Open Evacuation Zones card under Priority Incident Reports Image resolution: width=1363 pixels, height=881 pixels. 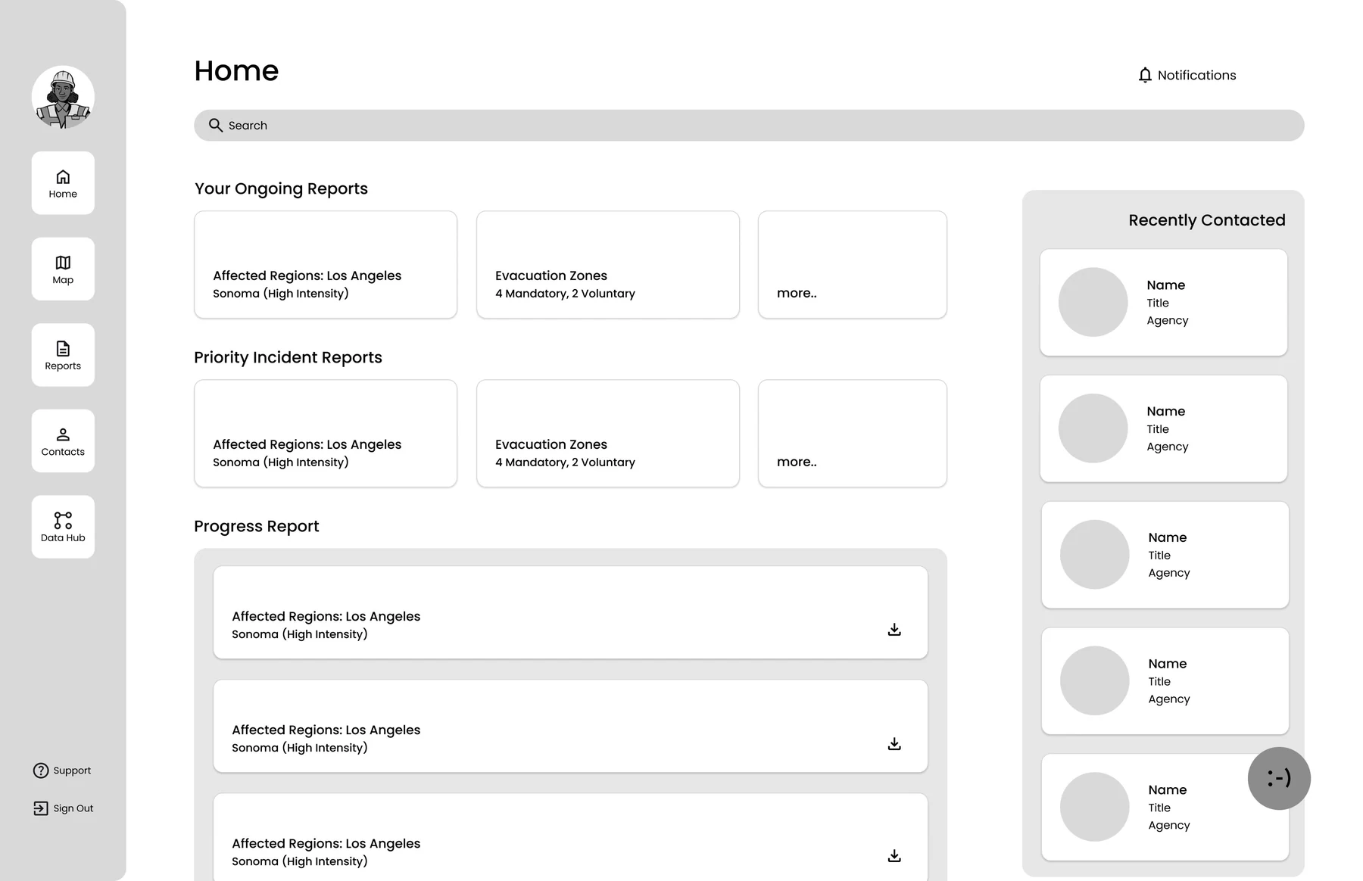pos(608,434)
